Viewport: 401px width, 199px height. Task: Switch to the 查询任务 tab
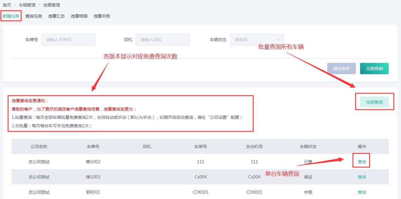tap(34, 16)
